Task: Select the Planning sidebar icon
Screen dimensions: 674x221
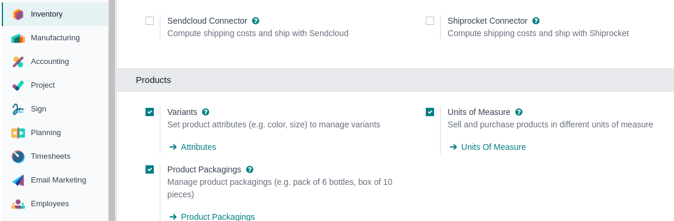Action: [18, 133]
